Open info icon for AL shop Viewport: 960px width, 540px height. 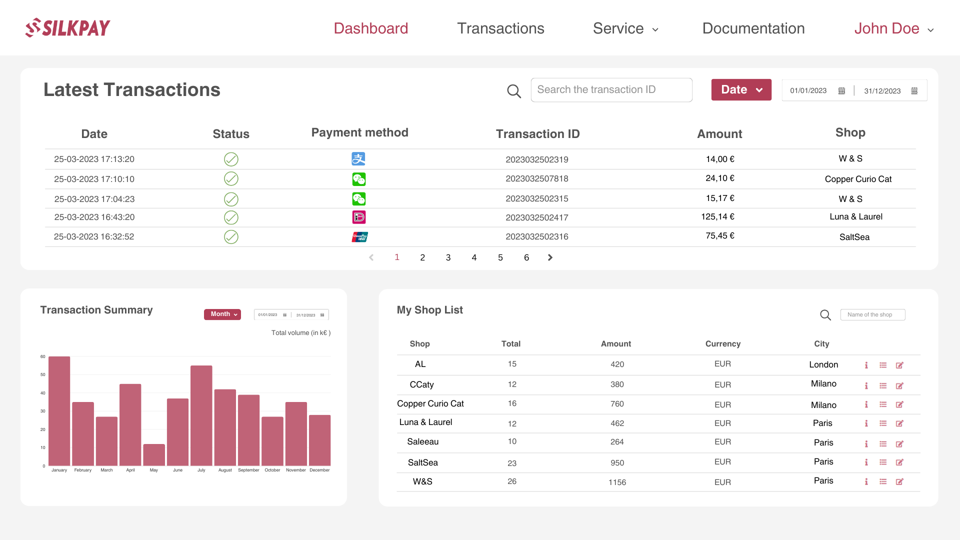tap(866, 365)
